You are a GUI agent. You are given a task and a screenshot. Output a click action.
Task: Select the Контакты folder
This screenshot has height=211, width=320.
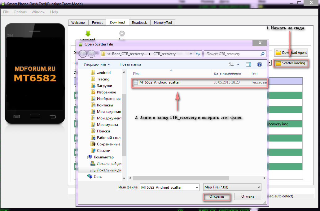tap(102, 105)
